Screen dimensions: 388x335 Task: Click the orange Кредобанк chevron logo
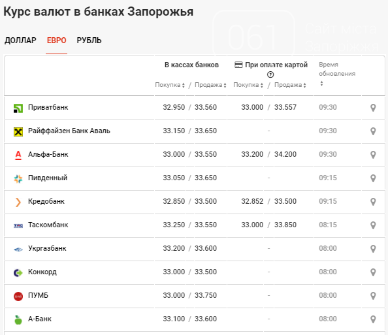click(x=18, y=202)
